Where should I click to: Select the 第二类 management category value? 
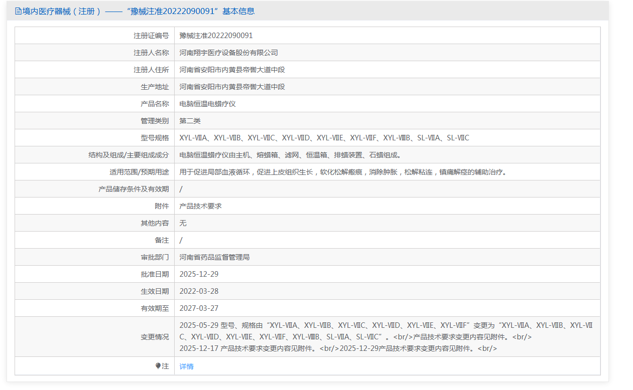click(190, 121)
